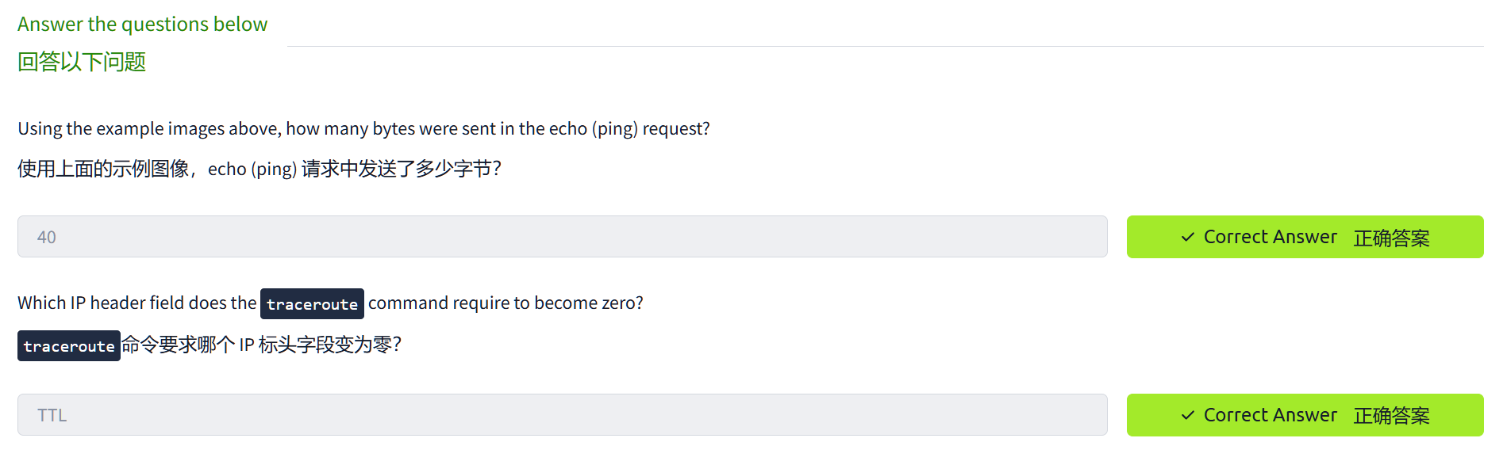Viewport: 1507px width, 461px height.
Task: Click the answer field containing TTL
Action: coord(562,415)
